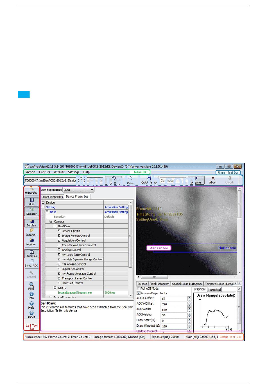Toggle the Display button in left toolbar
267x392 pixels.
31,223
